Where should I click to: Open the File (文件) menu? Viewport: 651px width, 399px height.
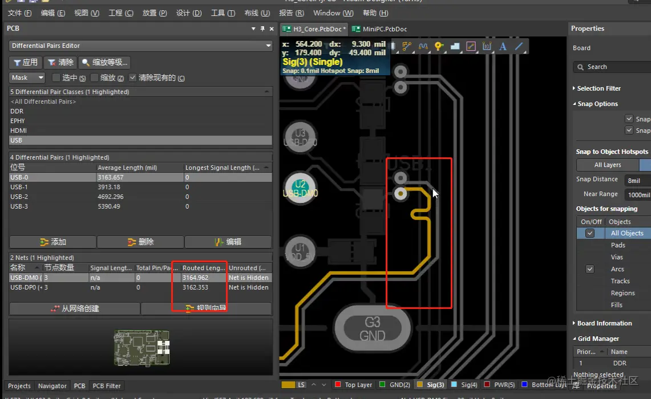tap(19, 13)
